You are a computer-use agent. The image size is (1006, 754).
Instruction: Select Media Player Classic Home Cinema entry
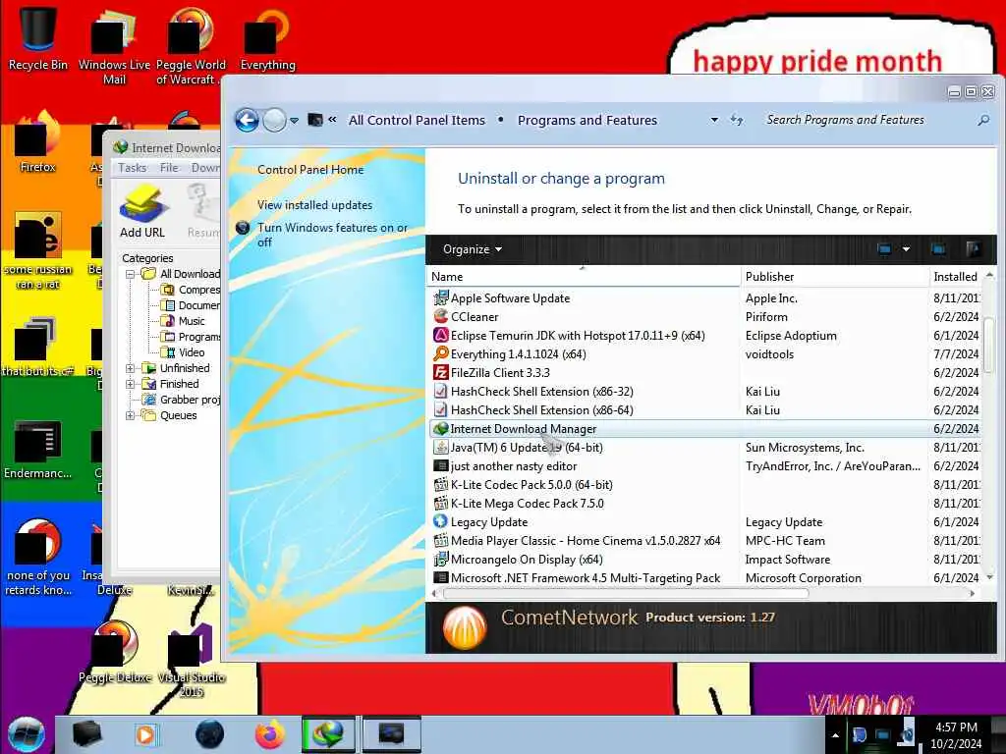[x=704, y=541]
